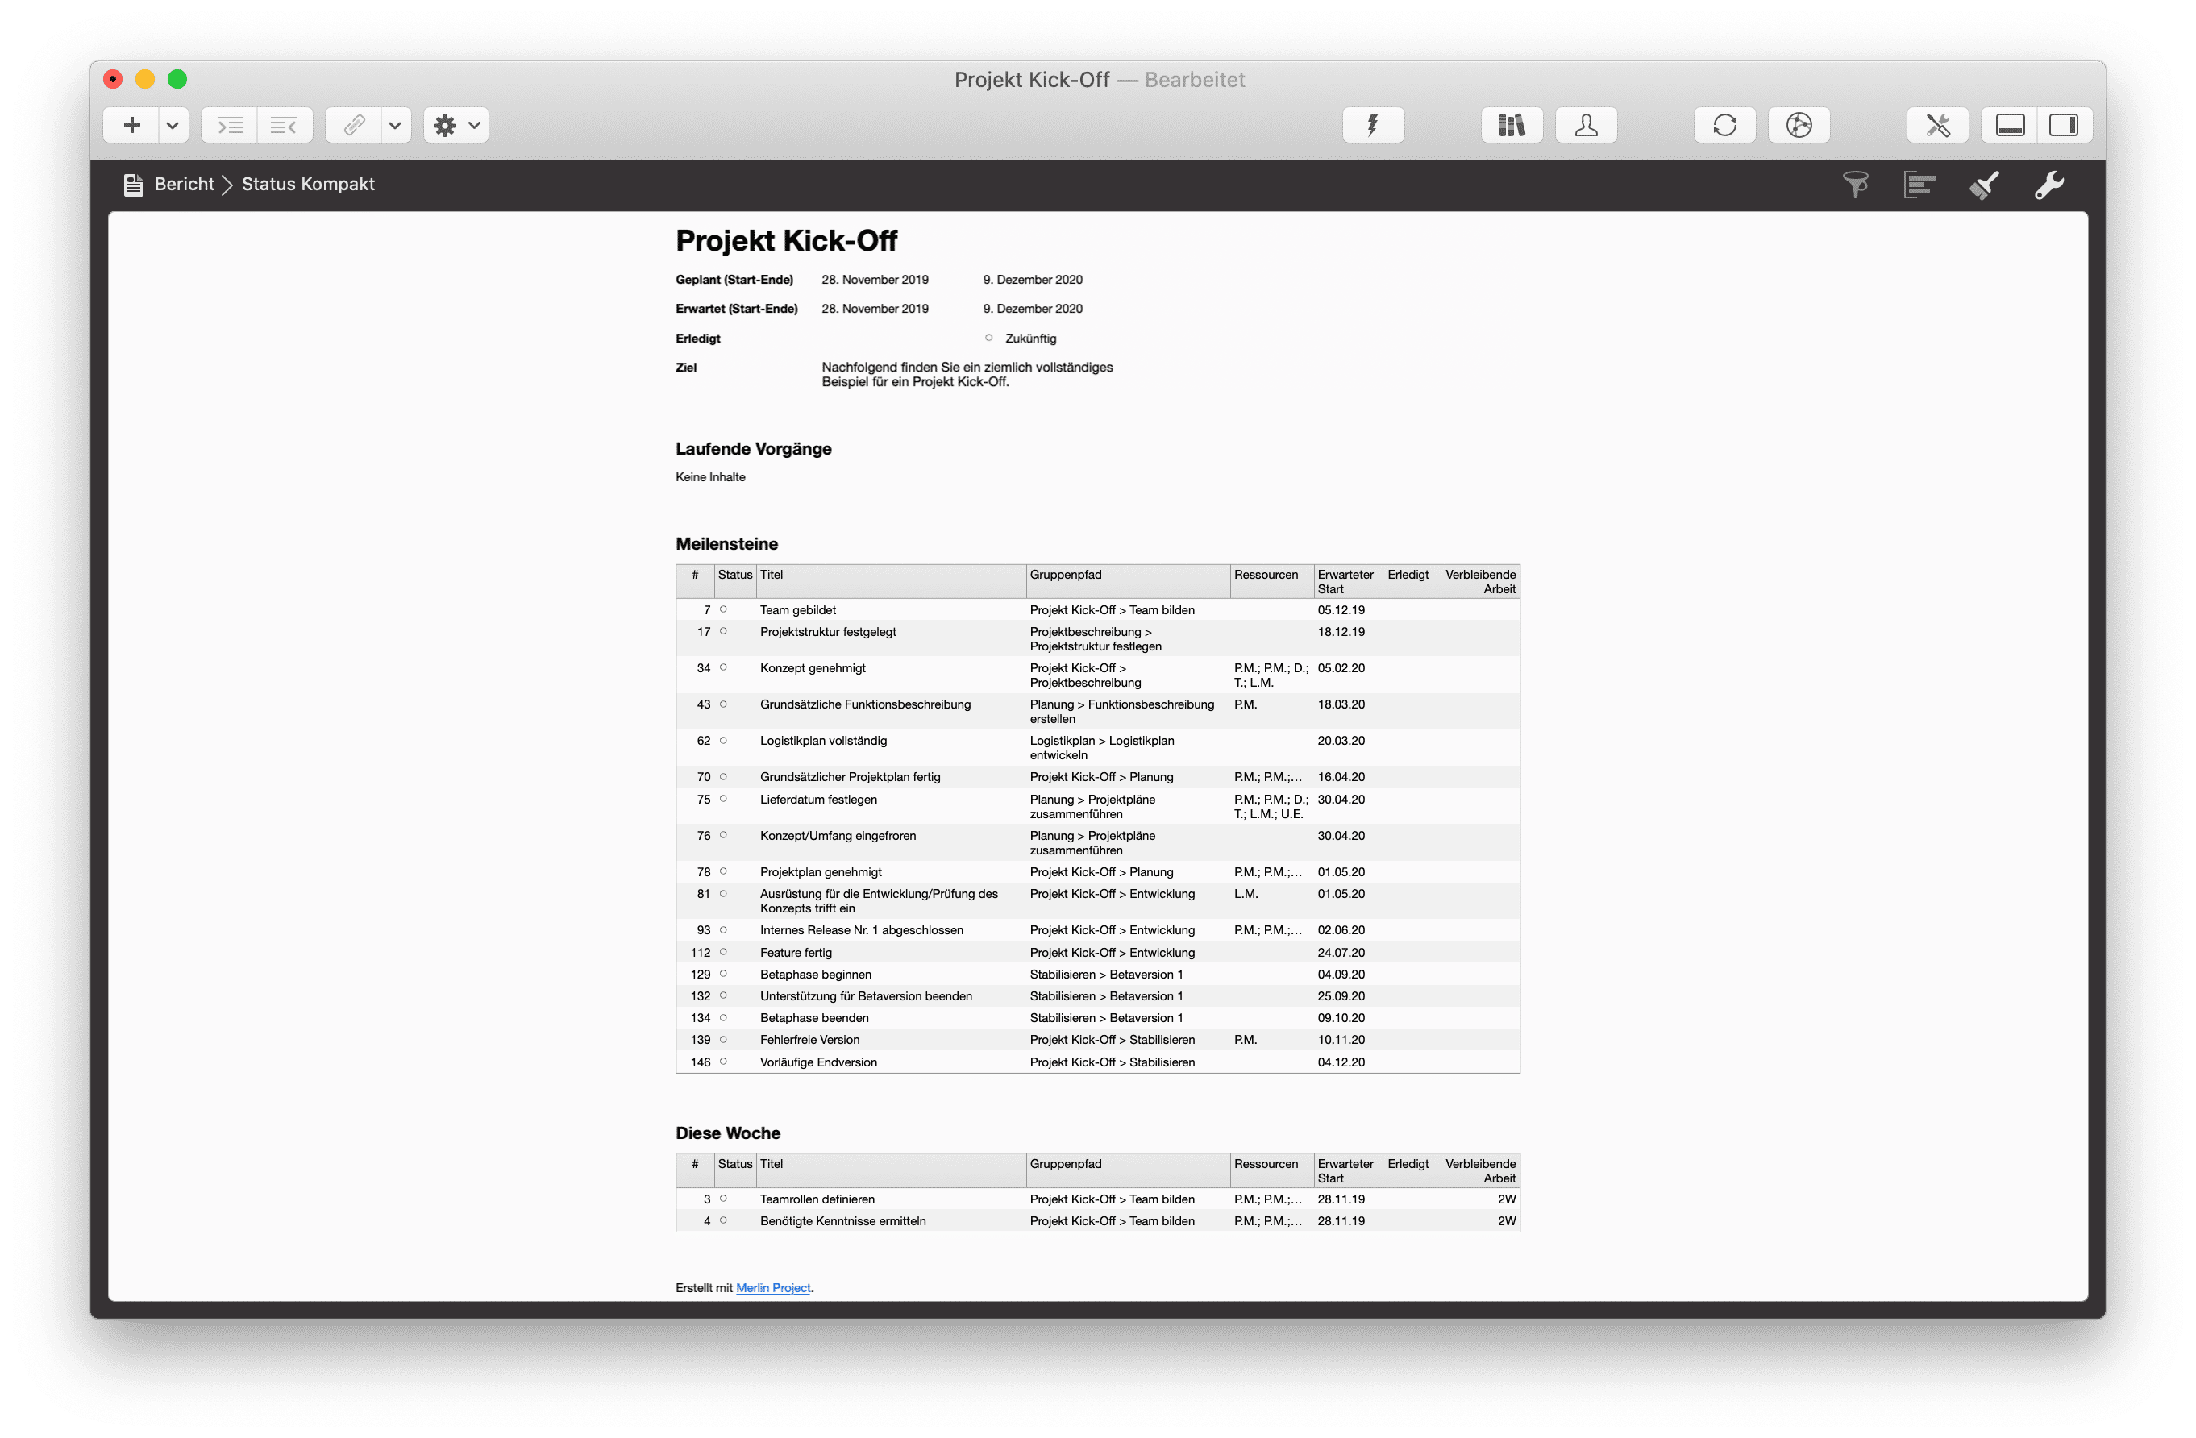Click the plus add item button

tap(132, 126)
